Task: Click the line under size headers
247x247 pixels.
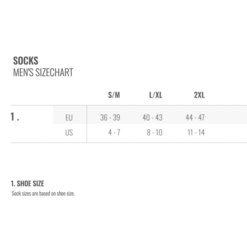Action: [x=129, y=105]
